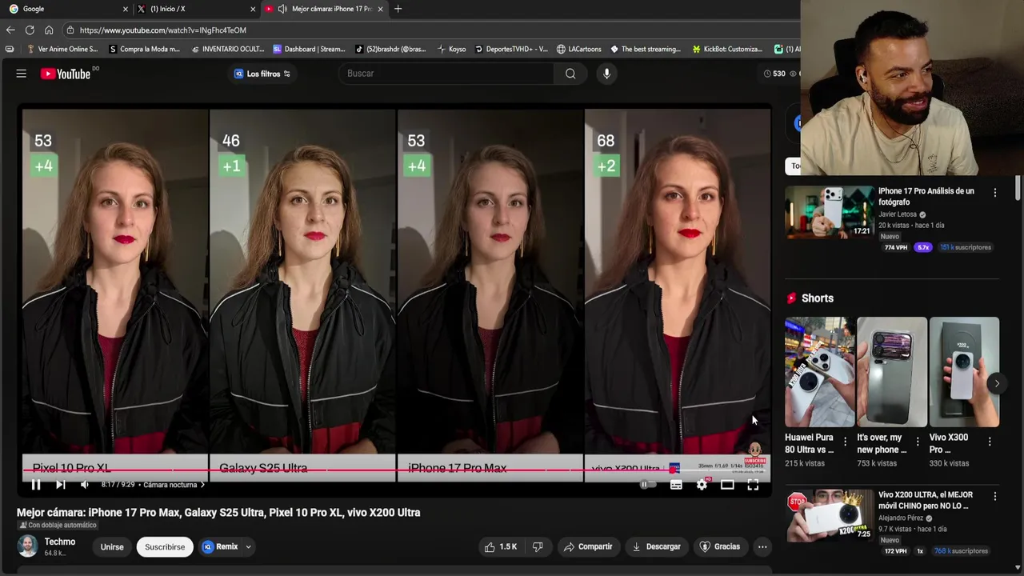Mute the video player volume

point(85,485)
